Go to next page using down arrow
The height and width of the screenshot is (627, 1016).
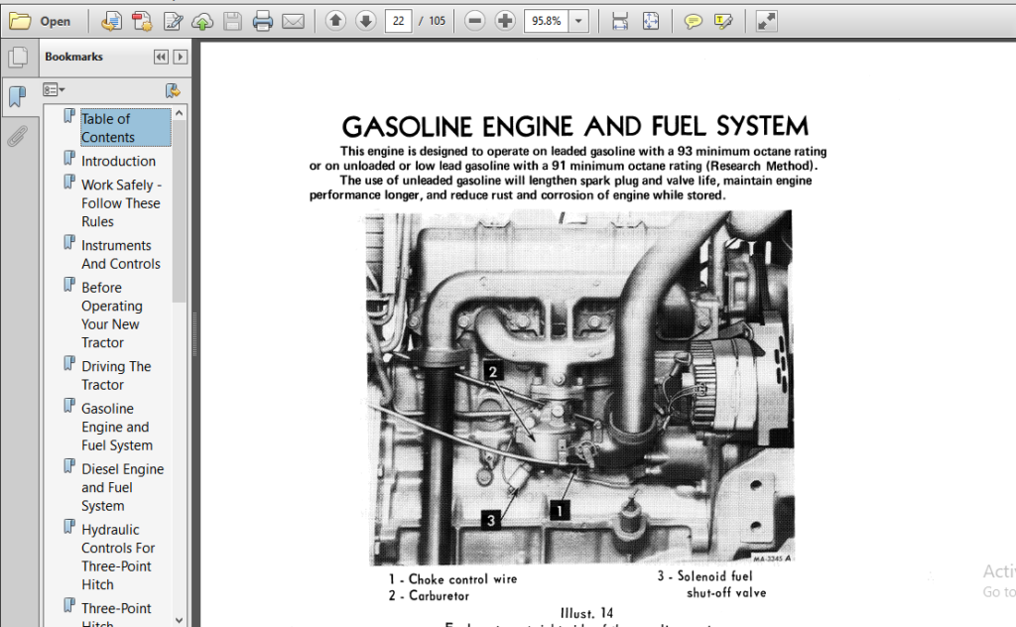point(365,21)
